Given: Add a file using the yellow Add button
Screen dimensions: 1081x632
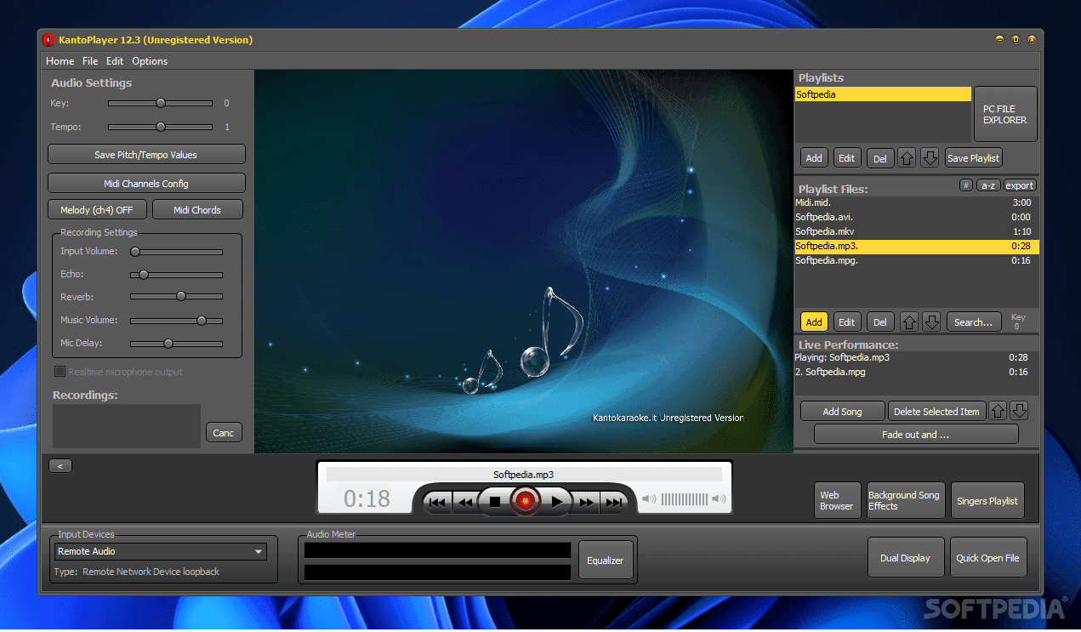Looking at the screenshot, I should (x=814, y=322).
